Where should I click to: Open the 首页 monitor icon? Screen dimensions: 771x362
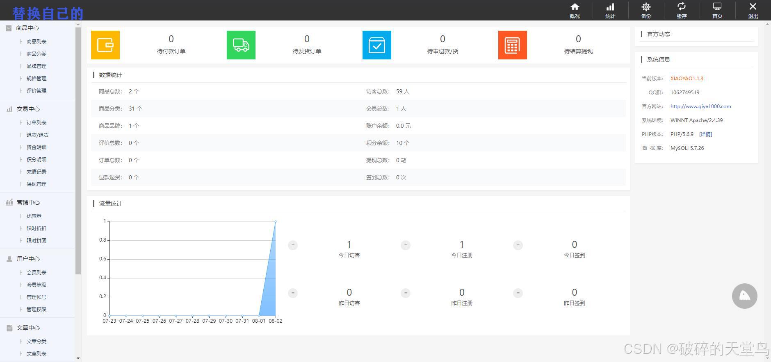717,7
